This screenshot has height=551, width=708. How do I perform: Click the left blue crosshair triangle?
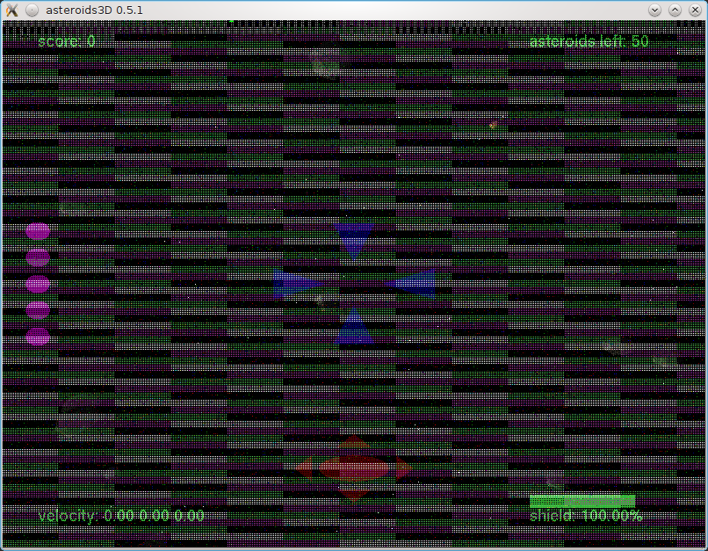[293, 284]
